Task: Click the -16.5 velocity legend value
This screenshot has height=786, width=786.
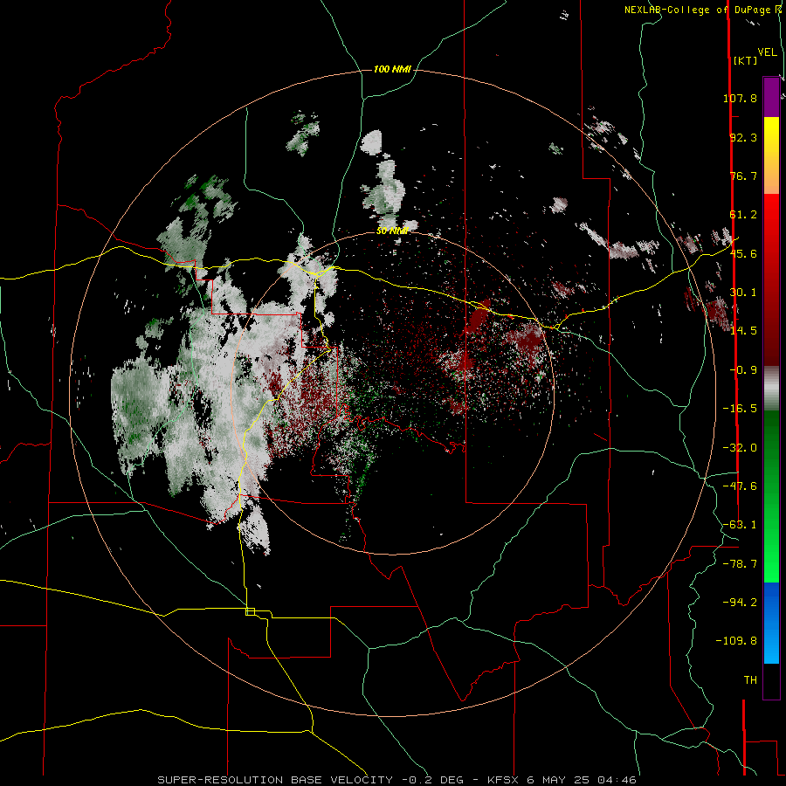Action: coord(740,409)
